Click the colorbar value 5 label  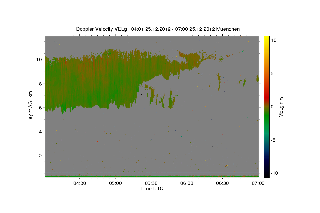click(x=272, y=73)
